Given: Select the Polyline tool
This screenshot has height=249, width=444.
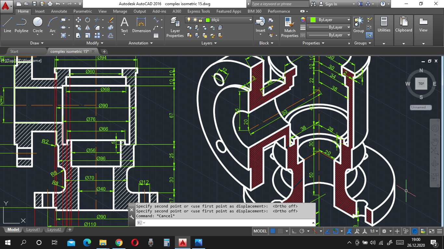Looking at the screenshot, I should (21, 25).
